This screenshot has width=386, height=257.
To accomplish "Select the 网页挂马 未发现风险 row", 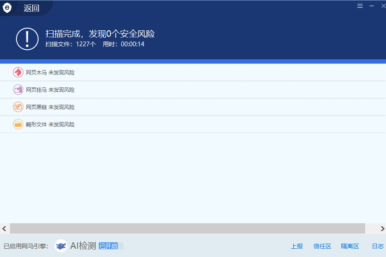I will [x=193, y=90].
